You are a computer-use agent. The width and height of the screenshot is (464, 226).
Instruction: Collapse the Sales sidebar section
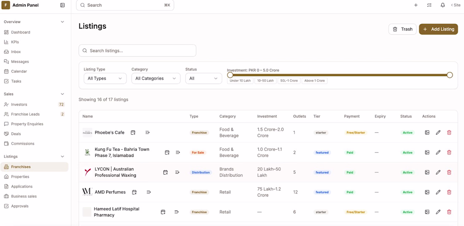click(62, 94)
